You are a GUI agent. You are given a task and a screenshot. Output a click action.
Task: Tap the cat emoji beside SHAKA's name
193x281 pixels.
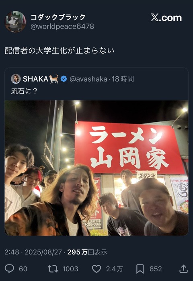[x=54, y=79]
